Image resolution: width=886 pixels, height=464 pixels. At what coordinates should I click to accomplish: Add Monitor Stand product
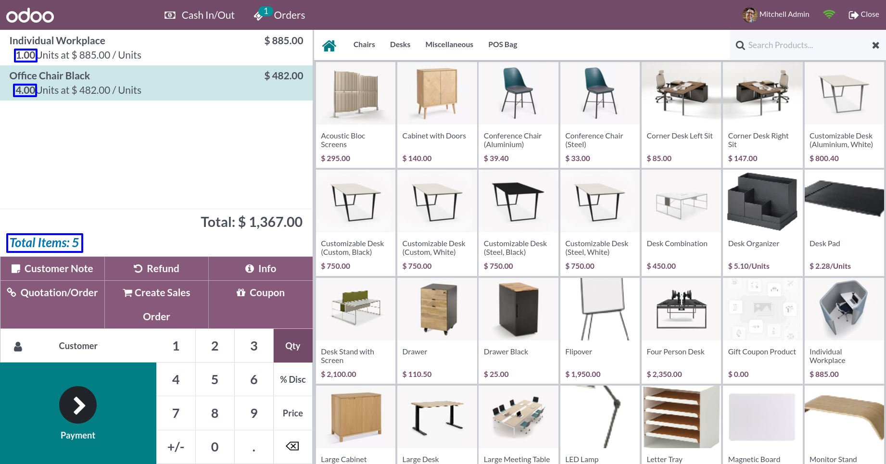844,425
